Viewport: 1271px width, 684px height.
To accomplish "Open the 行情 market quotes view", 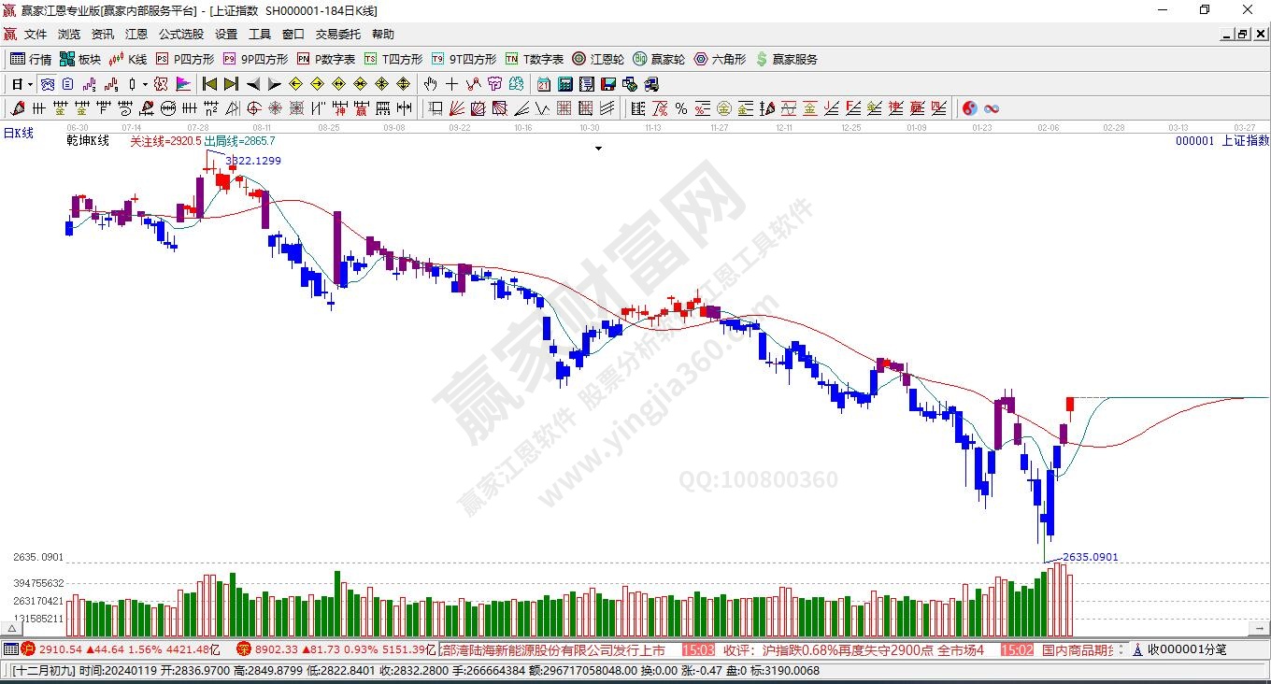I will pos(31,59).
